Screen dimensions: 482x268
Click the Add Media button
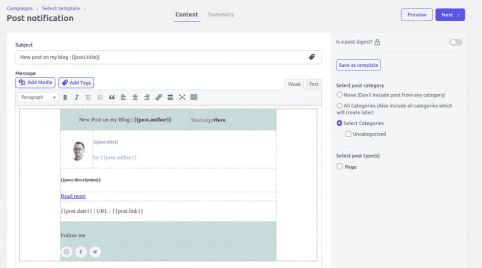coord(35,82)
